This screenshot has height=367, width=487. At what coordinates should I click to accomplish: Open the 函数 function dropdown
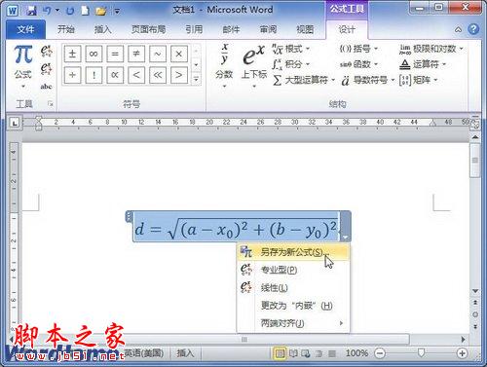click(358, 64)
